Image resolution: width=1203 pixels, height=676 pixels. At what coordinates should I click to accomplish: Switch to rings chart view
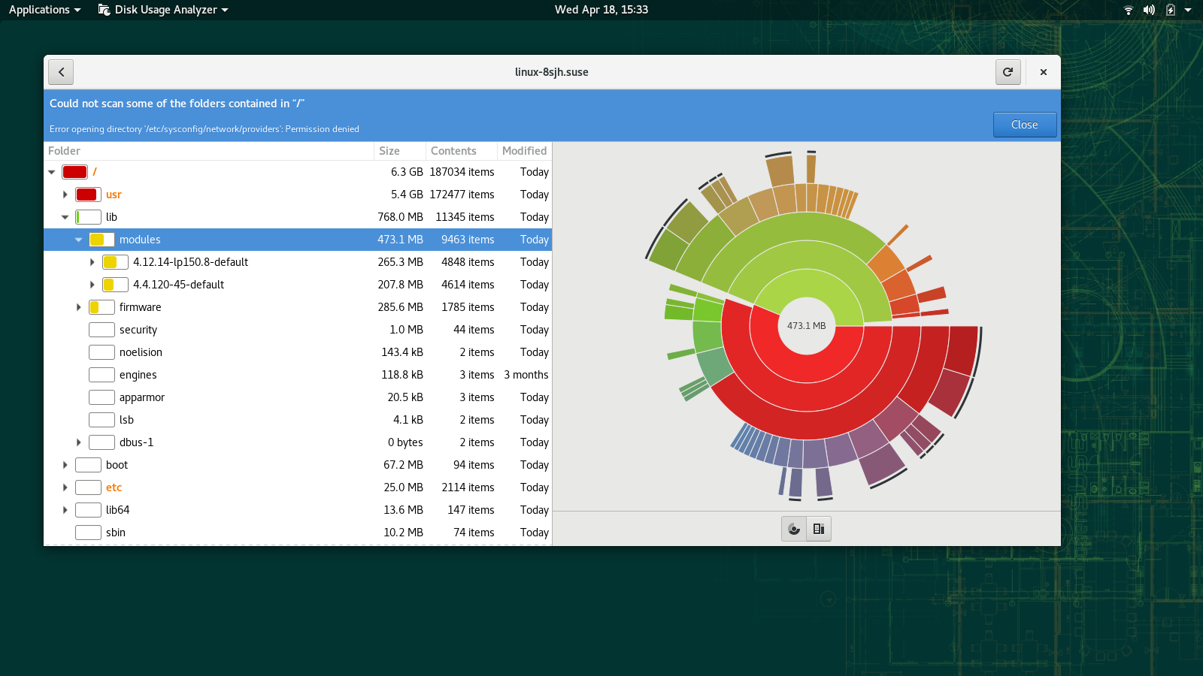click(794, 529)
